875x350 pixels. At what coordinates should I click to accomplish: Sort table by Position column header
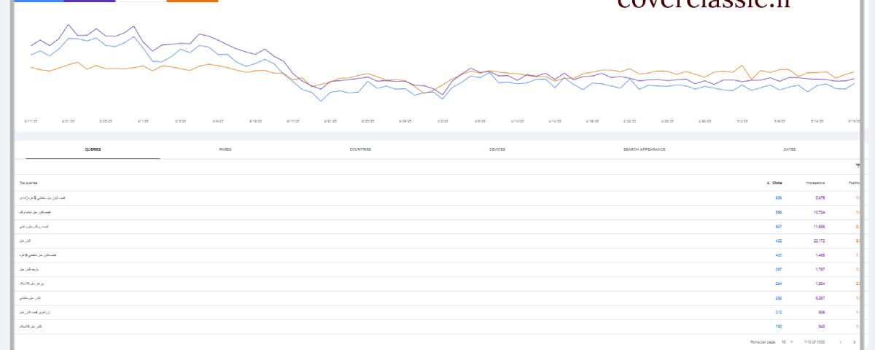[855, 182]
